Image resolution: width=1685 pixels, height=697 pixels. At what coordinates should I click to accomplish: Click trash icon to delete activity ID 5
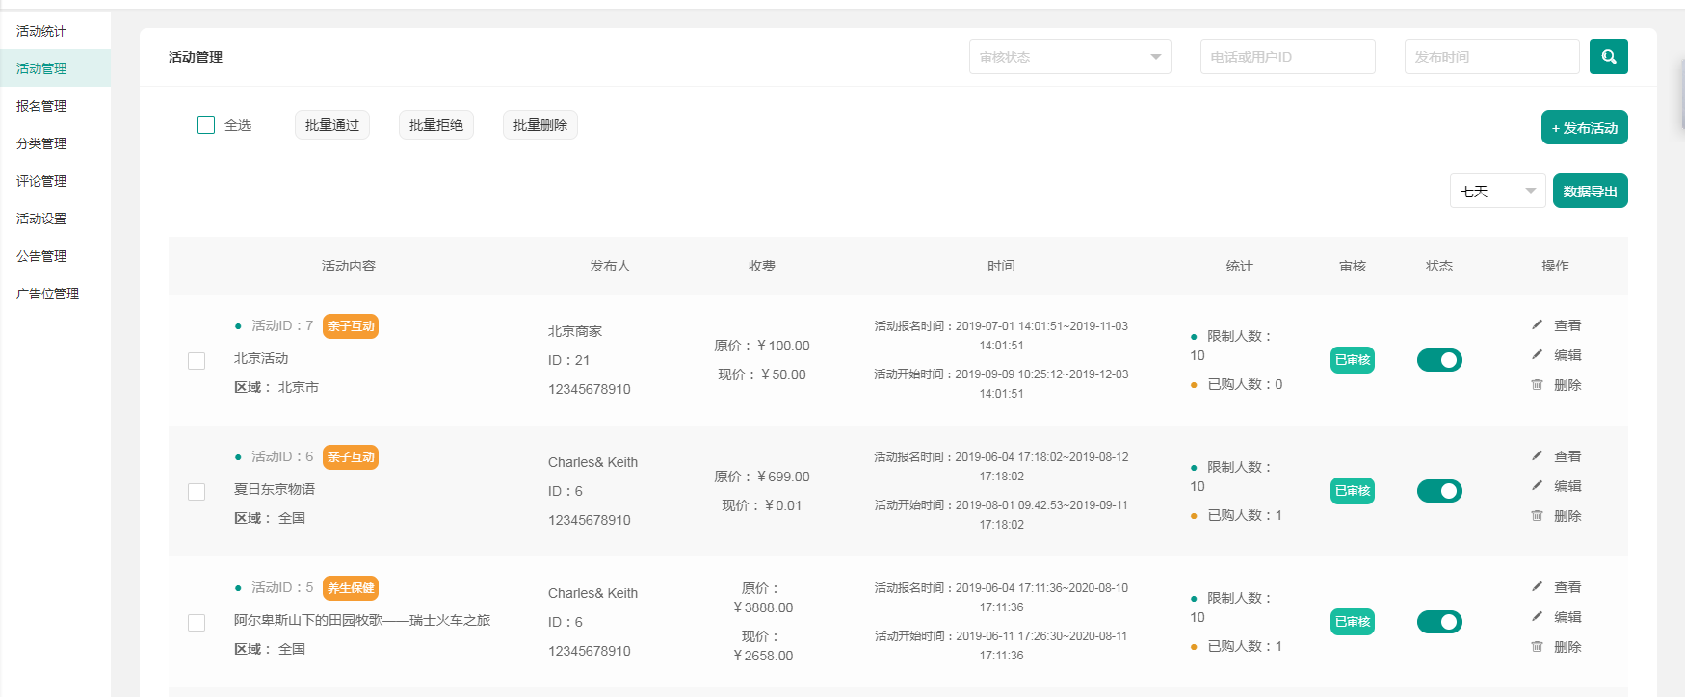pos(1538,647)
